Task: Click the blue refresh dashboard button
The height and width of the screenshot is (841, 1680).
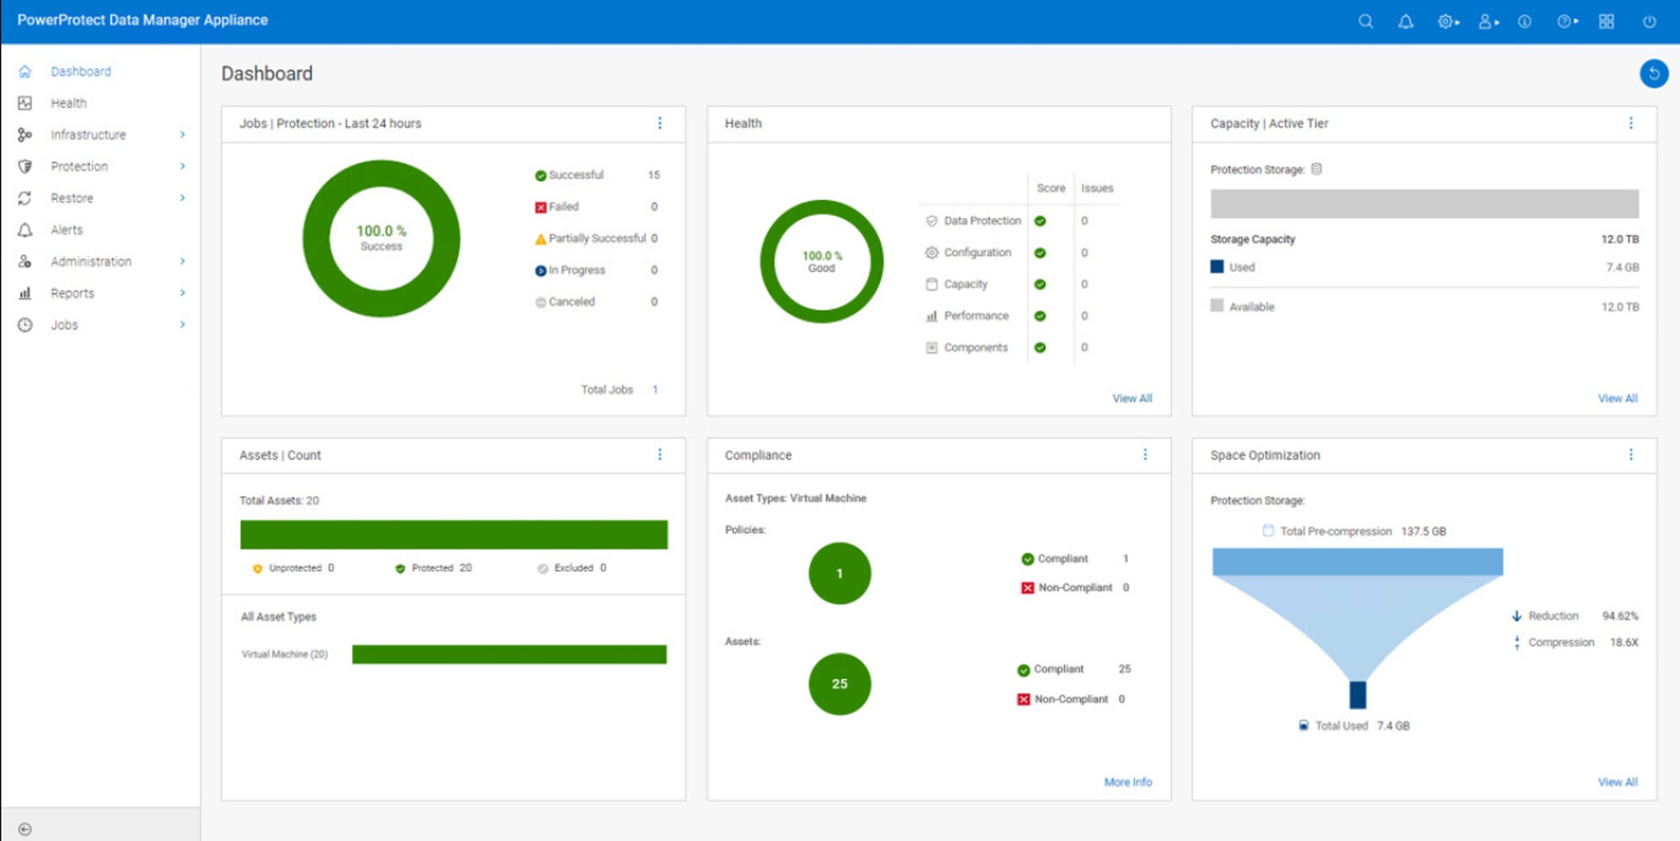Action: 1653,73
